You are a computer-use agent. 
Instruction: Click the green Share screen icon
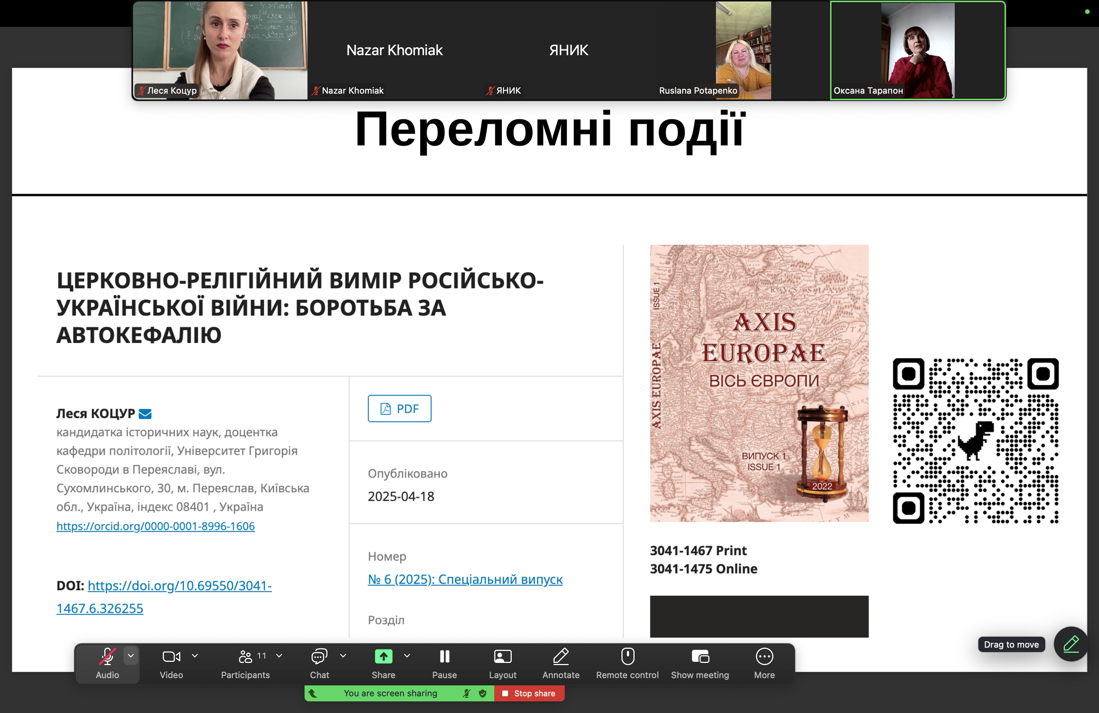[x=383, y=656]
